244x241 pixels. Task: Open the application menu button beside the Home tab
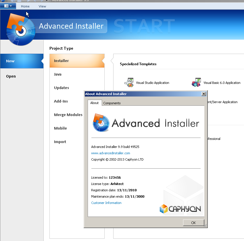click(8, 6)
